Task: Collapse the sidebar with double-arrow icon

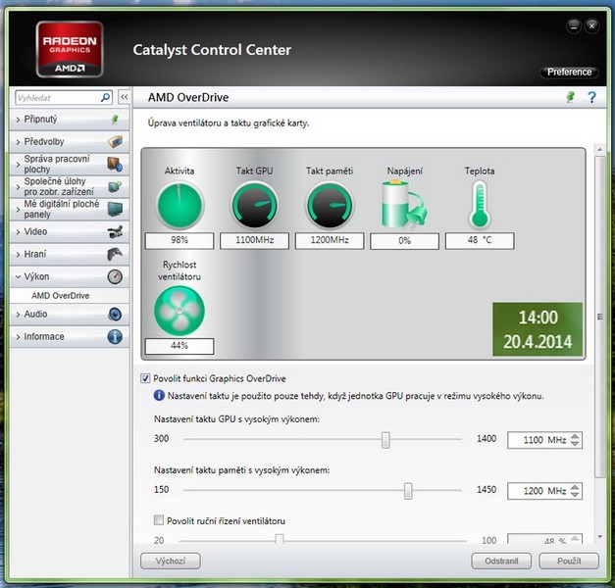Action: [124, 98]
